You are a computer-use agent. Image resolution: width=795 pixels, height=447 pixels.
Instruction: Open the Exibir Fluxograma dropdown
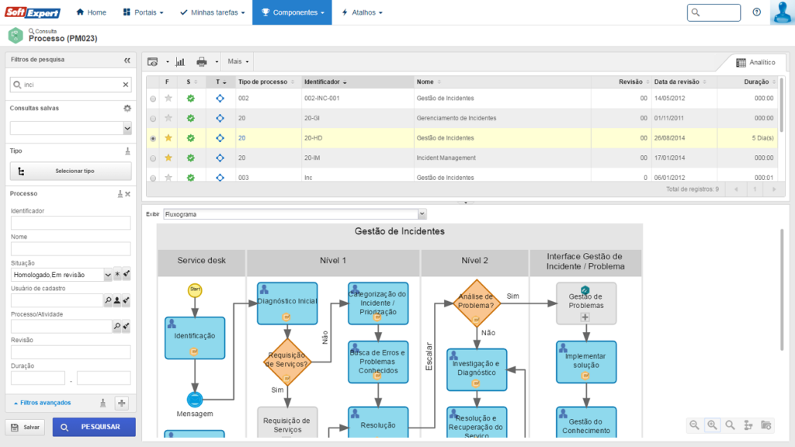(422, 213)
